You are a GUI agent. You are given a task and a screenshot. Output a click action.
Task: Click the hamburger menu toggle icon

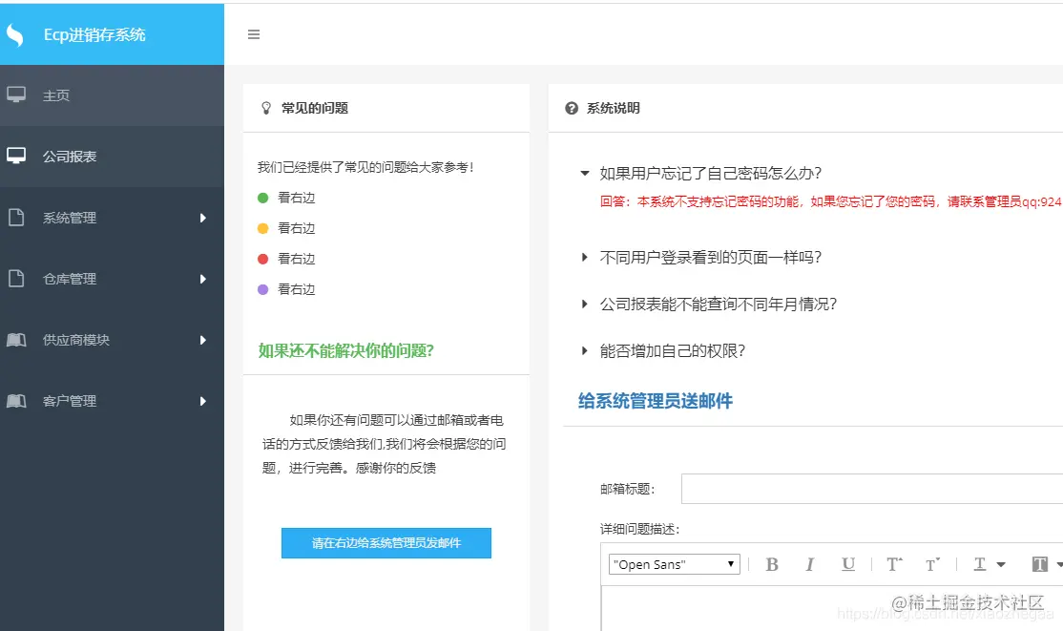253,33
